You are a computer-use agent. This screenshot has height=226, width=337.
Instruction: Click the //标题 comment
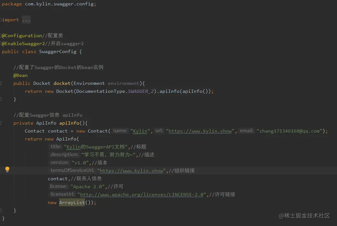tap(138, 147)
